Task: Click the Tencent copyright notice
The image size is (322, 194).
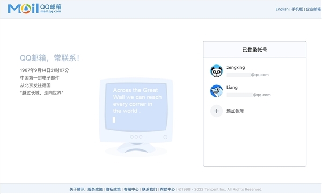Action: coord(220,189)
